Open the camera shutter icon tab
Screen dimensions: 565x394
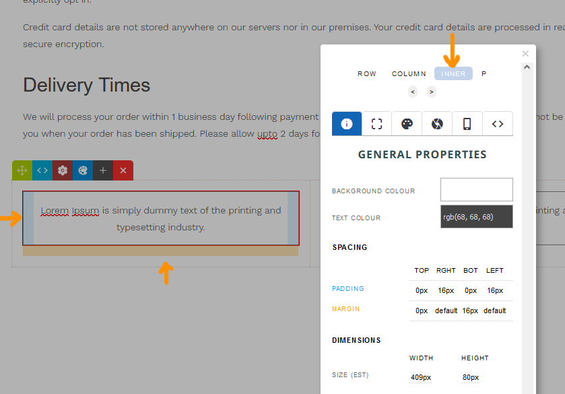click(437, 124)
